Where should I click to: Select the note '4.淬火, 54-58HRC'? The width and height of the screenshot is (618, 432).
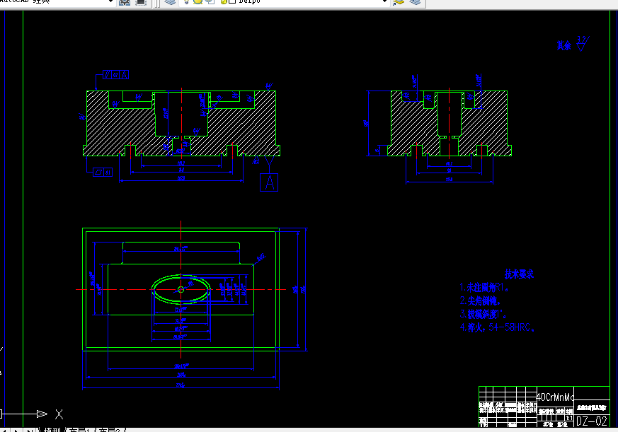coord(497,327)
